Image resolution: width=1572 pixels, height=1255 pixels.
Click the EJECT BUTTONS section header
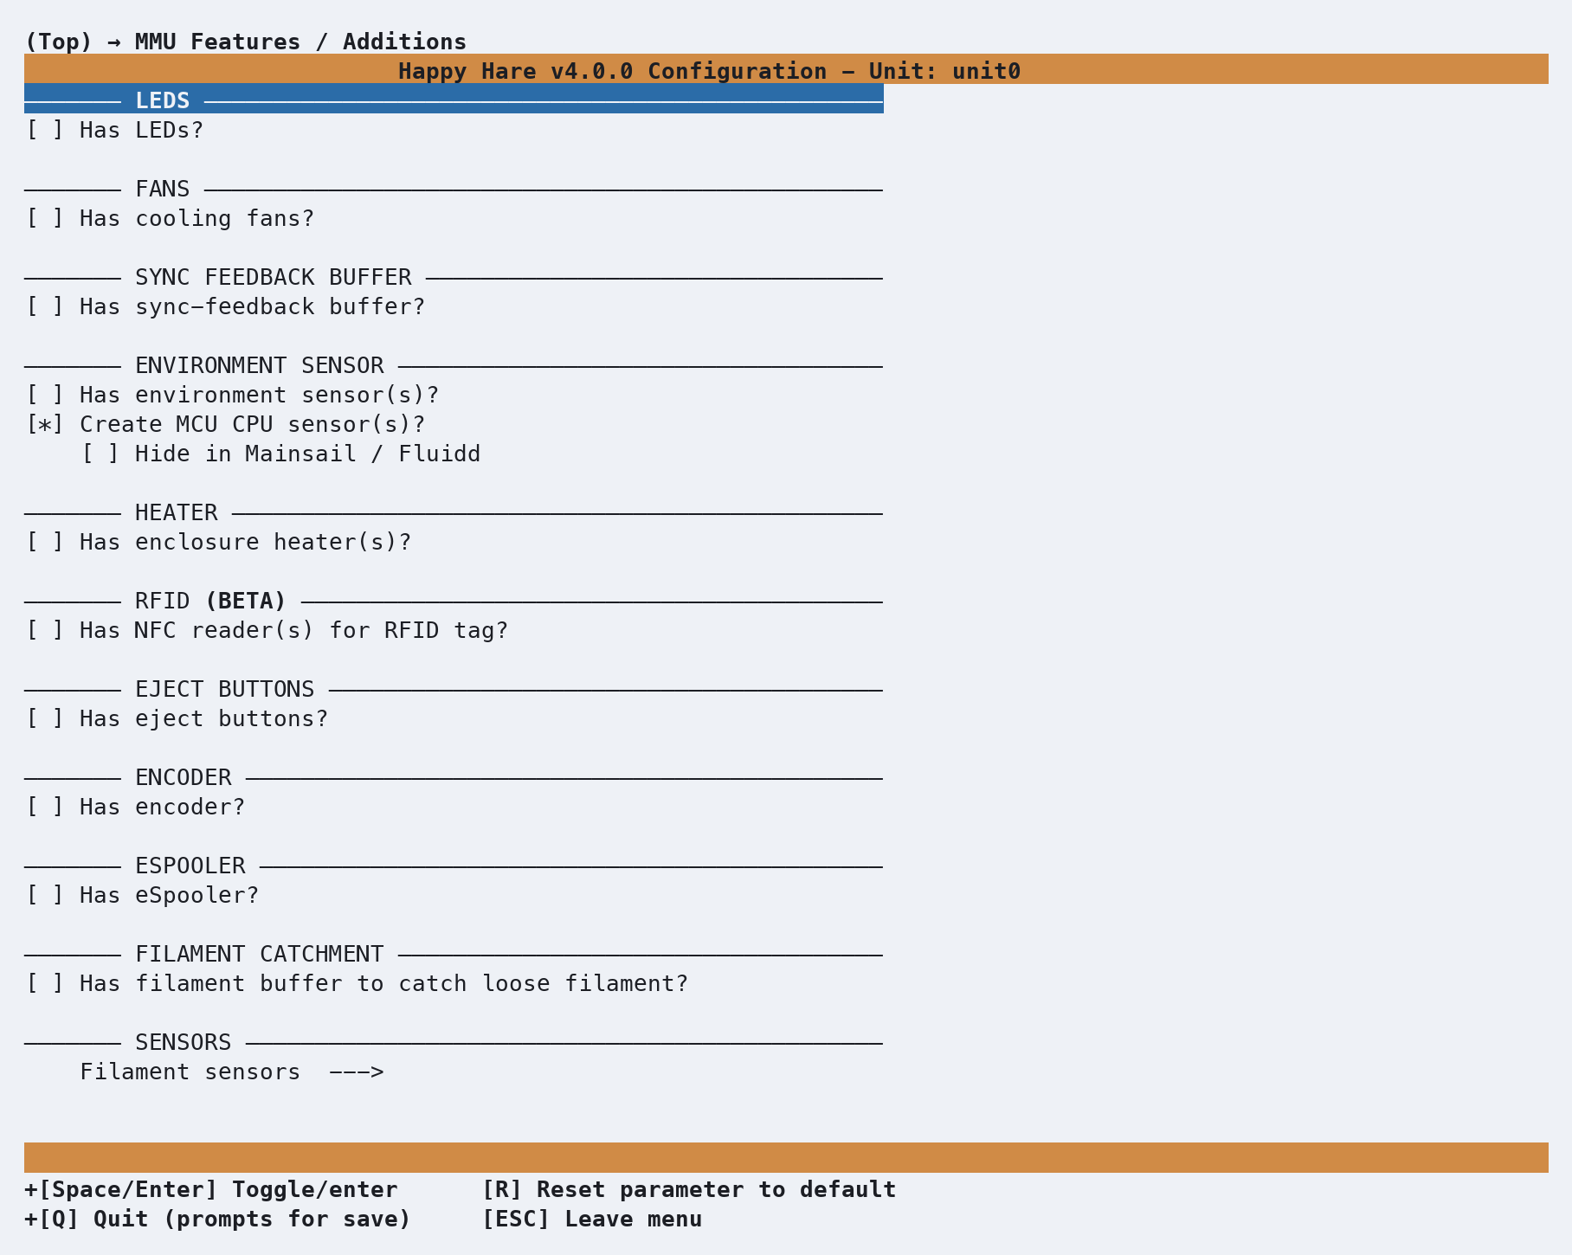[x=454, y=690]
